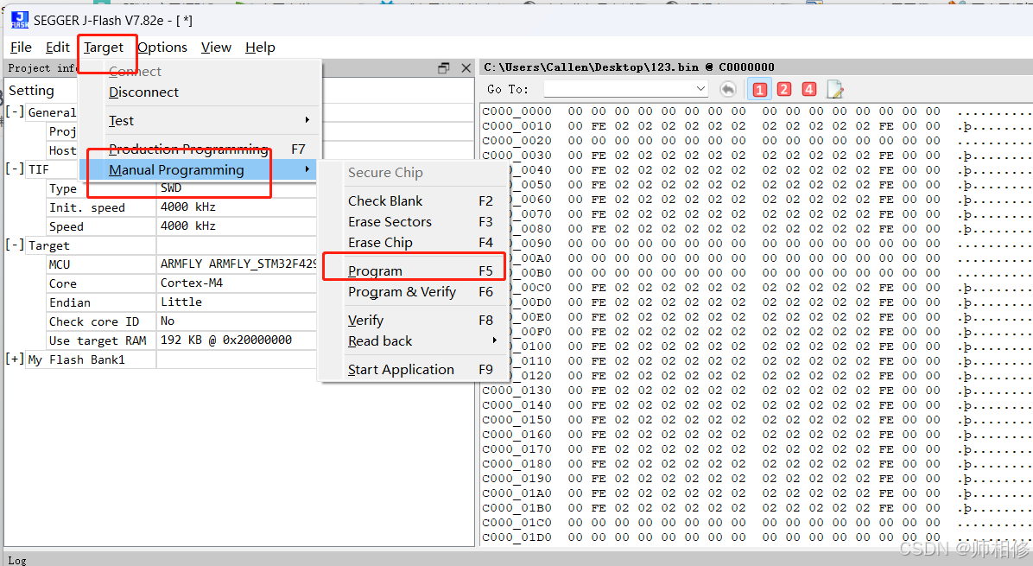Image resolution: width=1033 pixels, height=566 pixels.
Task: Click address C000_0000 in hex view
Action: click(517, 111)
